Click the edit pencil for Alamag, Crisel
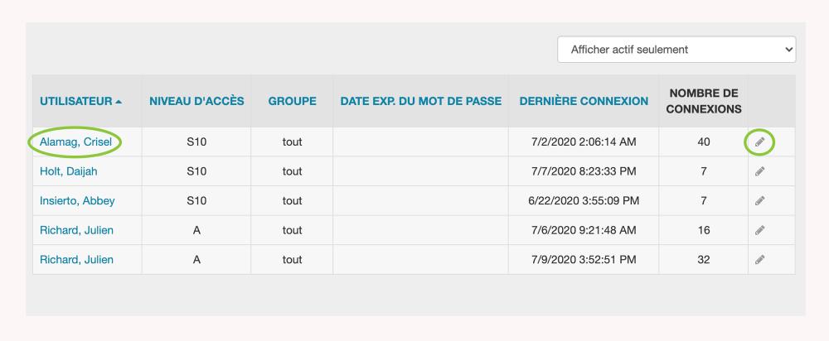 coord(759,142)
